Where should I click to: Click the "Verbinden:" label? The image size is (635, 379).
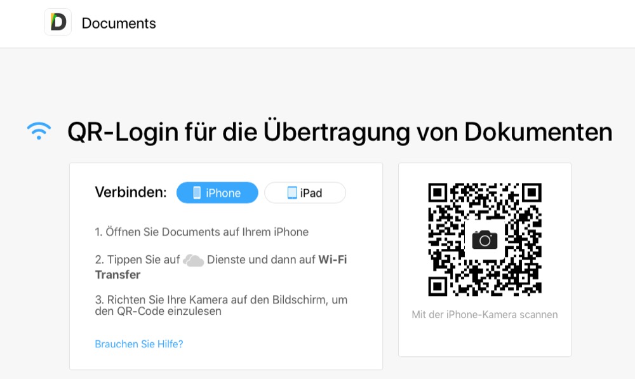tap(130, 192)
